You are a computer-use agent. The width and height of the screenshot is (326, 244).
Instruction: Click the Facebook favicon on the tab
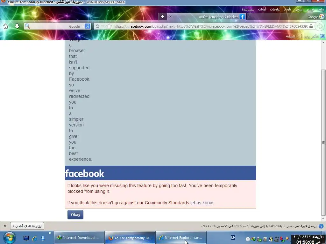pos(242,17)
